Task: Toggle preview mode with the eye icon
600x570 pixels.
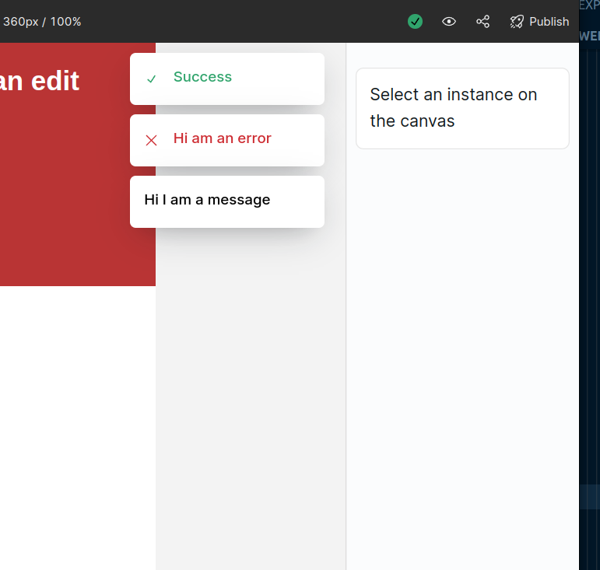Action: pos(449,22)
